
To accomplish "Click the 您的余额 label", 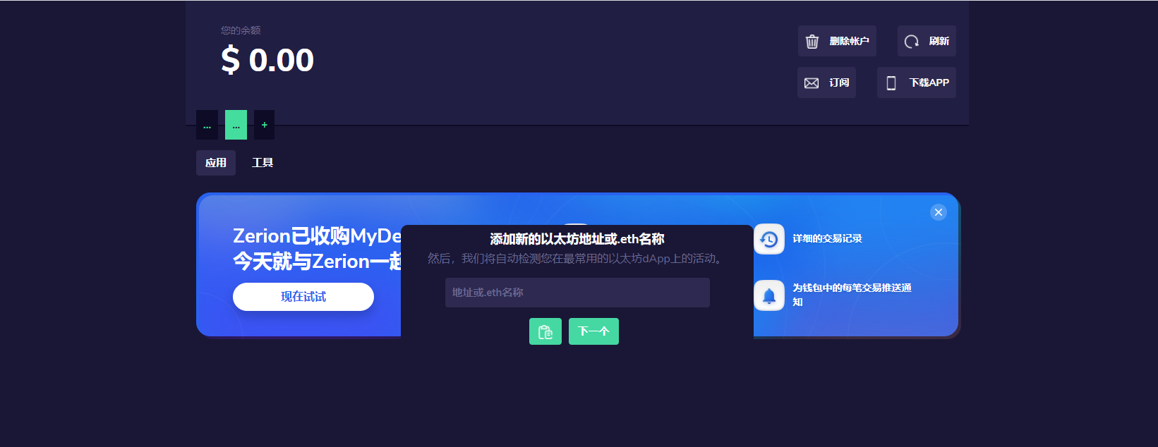I will pos(241,30).
